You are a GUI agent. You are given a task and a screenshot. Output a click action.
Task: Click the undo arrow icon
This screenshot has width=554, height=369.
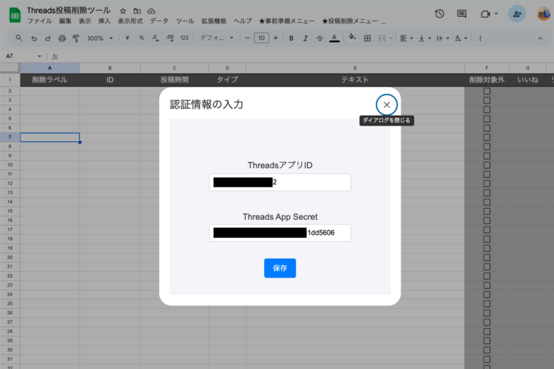point(34,38)
